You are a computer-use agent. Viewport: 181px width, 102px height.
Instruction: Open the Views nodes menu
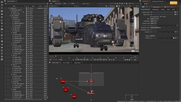click(2, 38)
